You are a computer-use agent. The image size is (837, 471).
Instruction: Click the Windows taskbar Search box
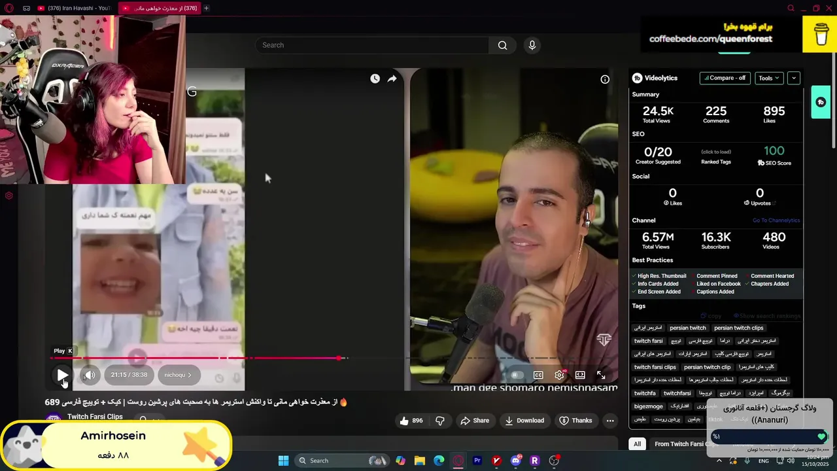click(341, 461)
